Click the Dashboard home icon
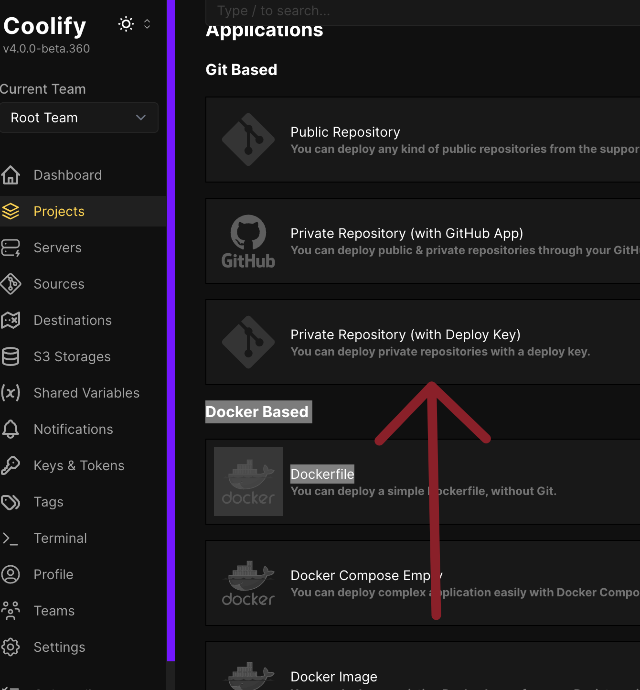This screenshot has height=690, width=640. tap(11, 175)
